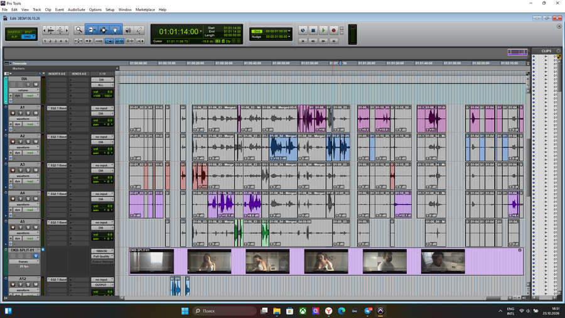This screenshot has height=318, width=565.
Task: Open A5 track name menu arrow
Action: tap(38, 222)
